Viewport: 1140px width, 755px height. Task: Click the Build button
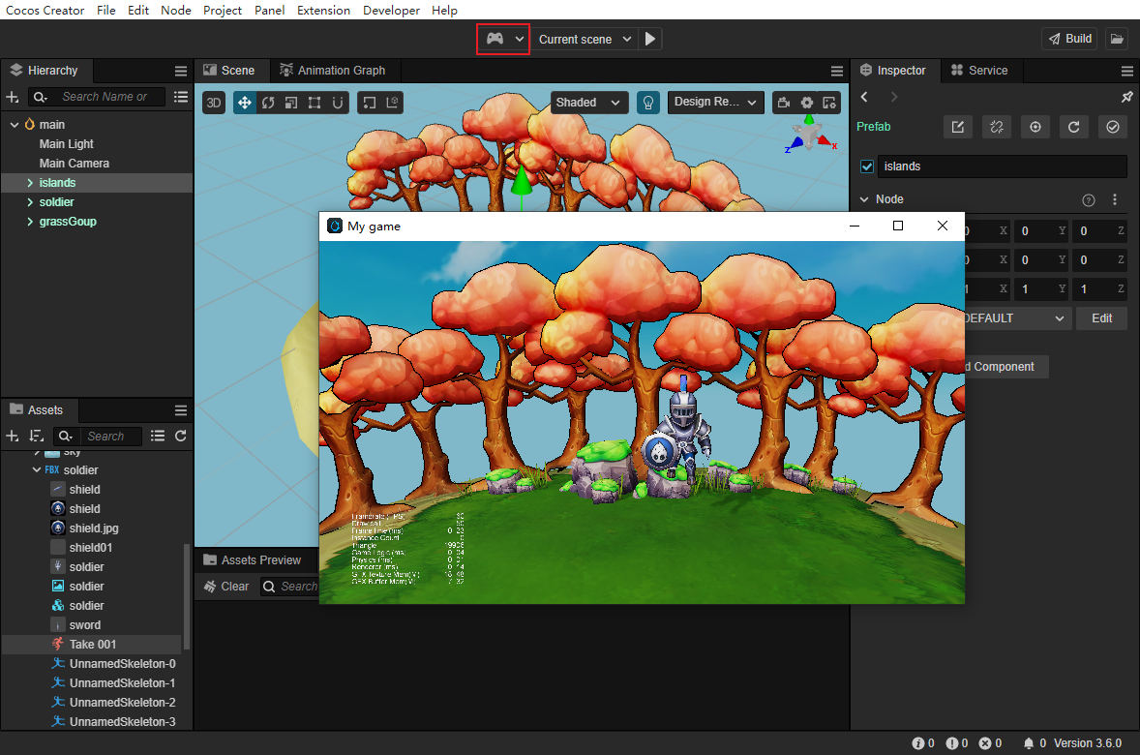(1069, 39)
